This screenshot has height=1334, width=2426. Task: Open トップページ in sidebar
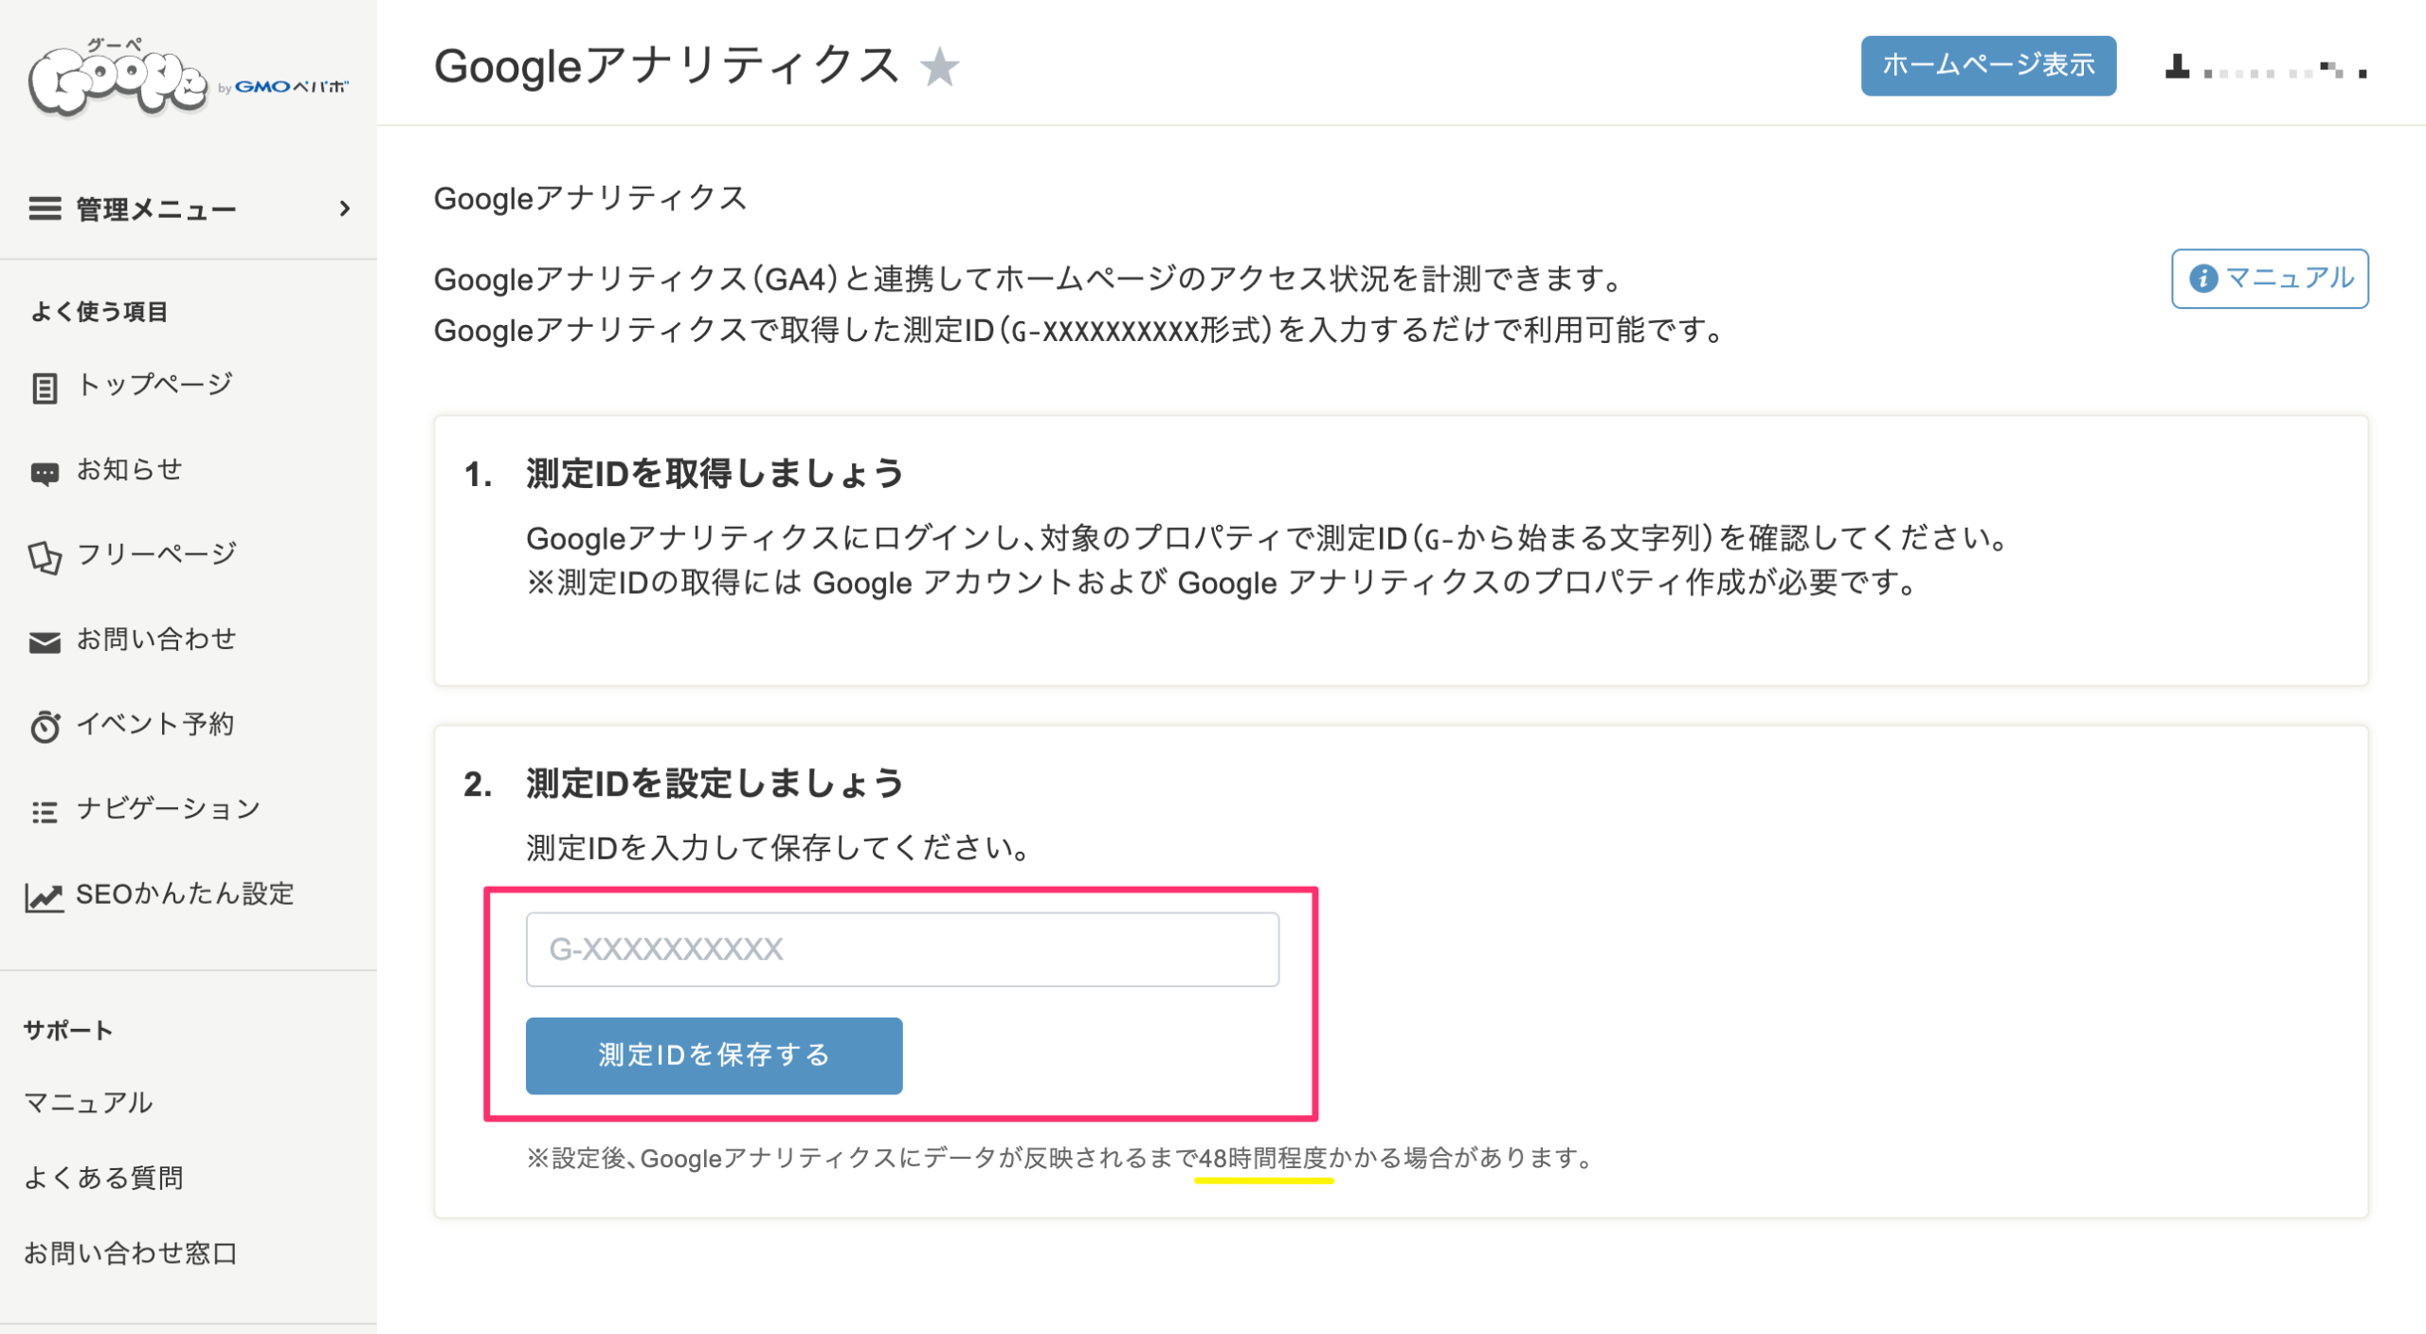tap(154, 385)
